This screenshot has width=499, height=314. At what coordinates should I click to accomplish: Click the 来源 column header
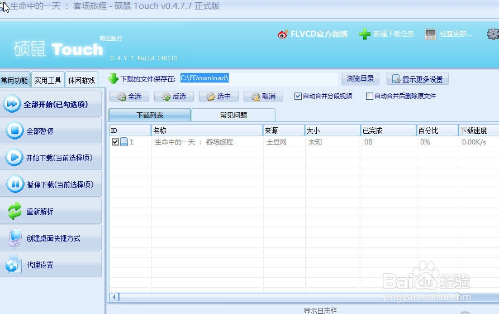[284, 131]
